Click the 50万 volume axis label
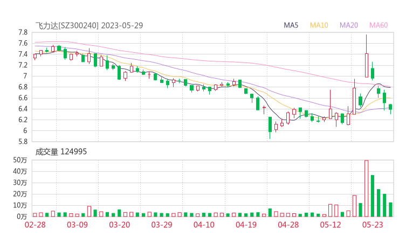Screen dimensions: 399x237 (20, 160)
